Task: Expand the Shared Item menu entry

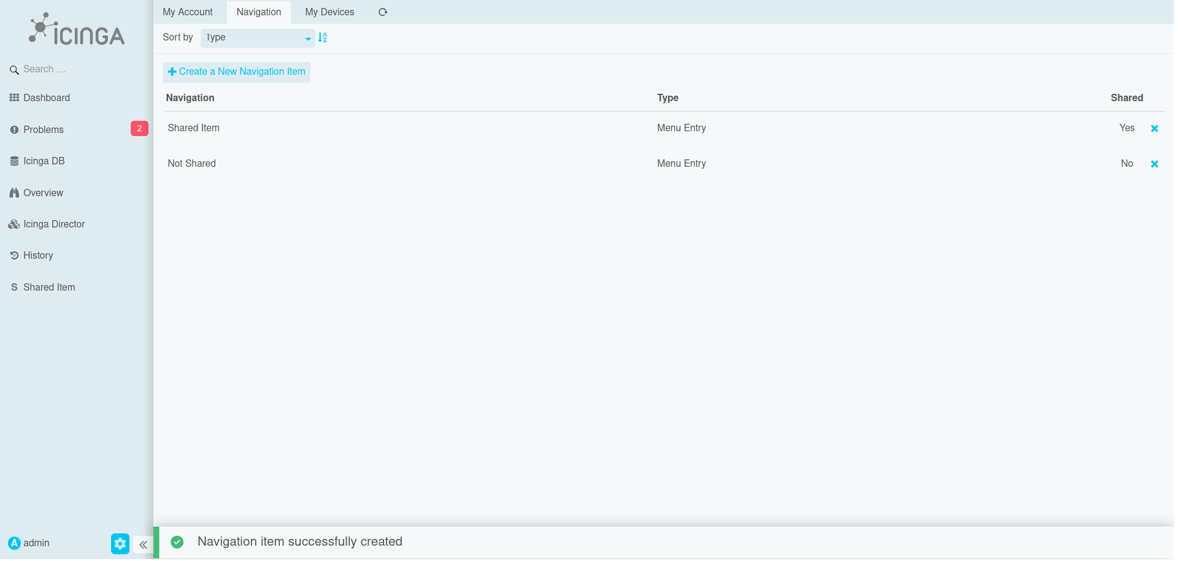Action: (x=49, y=287)
